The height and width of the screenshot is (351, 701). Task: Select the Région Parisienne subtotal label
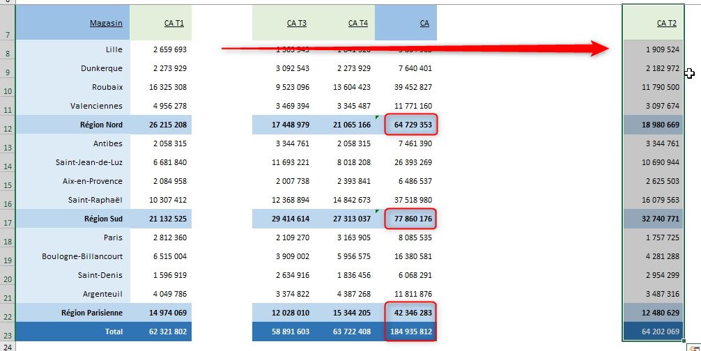(x=73, y=313)
